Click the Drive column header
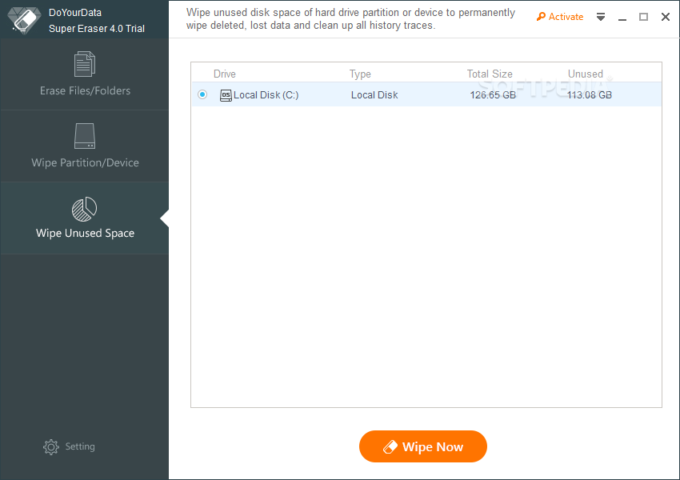This screenshot has height=480, width=680. (225, 74)
